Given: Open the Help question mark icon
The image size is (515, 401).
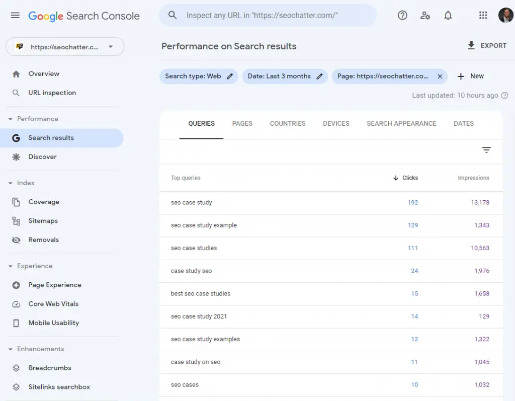Looking at the screenshot, I should (x=402, y=16).
